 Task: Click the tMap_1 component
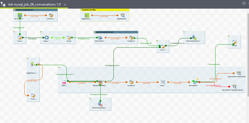coord(163,82)
